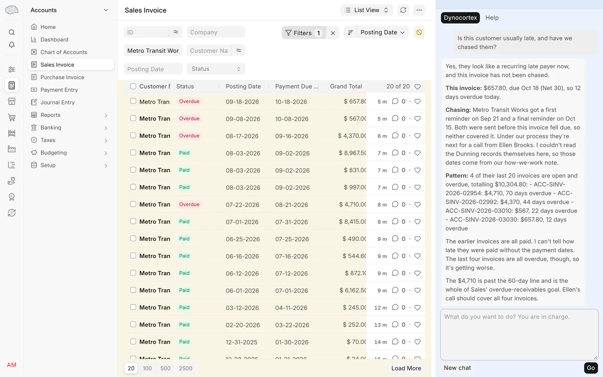The image size is (603, 377).
Task: Open Payment Entry in sidebar
Action: tap(70, 90)
